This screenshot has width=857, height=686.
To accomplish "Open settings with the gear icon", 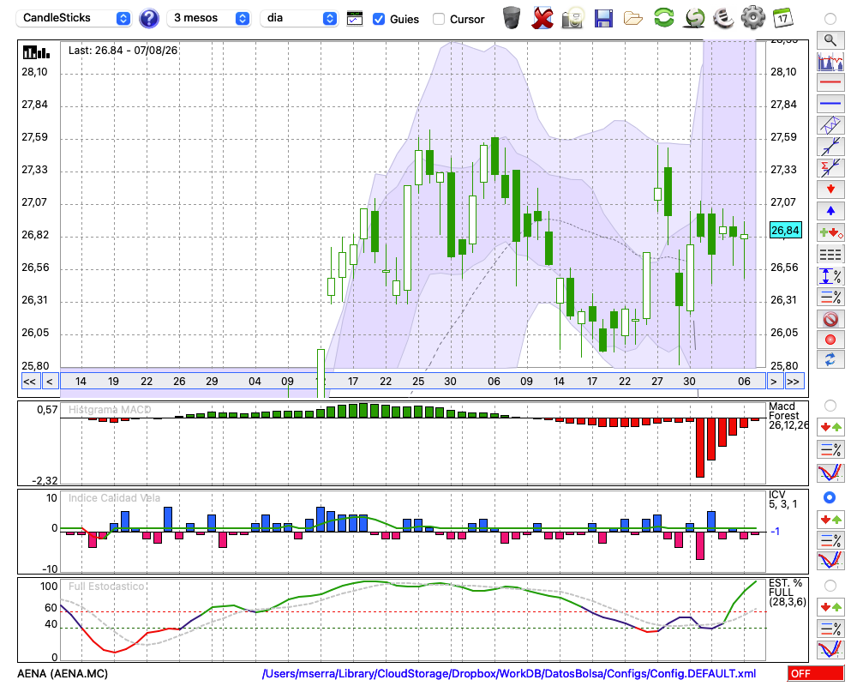I will click(x=752, y=17).
